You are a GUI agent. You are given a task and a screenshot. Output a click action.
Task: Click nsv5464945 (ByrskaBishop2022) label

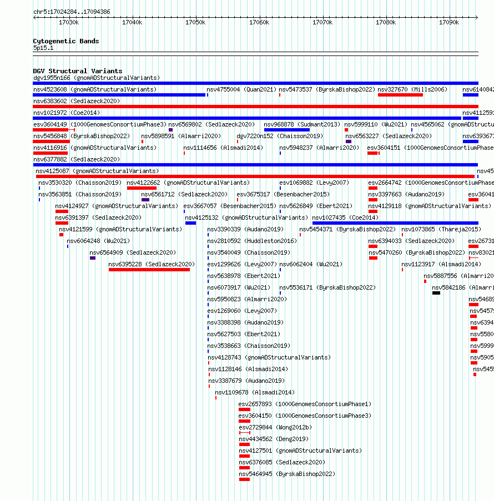pyautogui.click(x=287, y=474)
